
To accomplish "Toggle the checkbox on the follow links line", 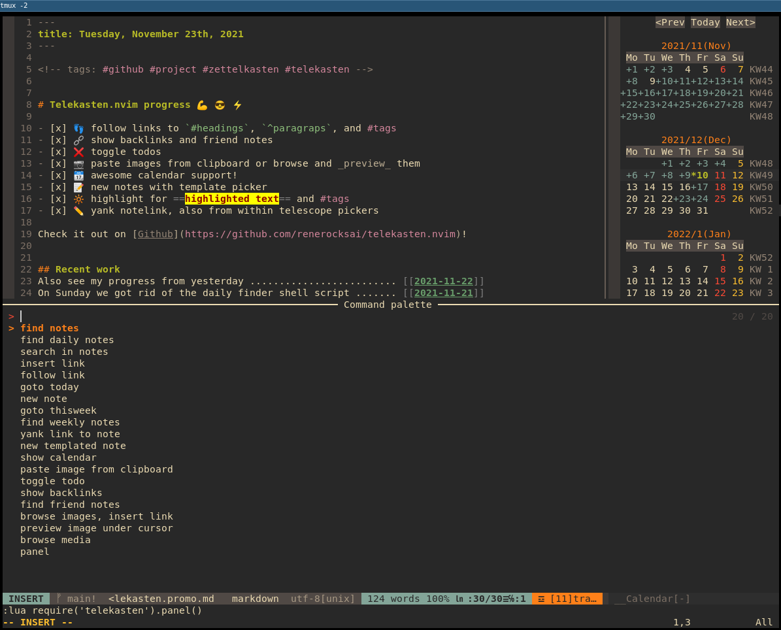I will tap(58, 128).
